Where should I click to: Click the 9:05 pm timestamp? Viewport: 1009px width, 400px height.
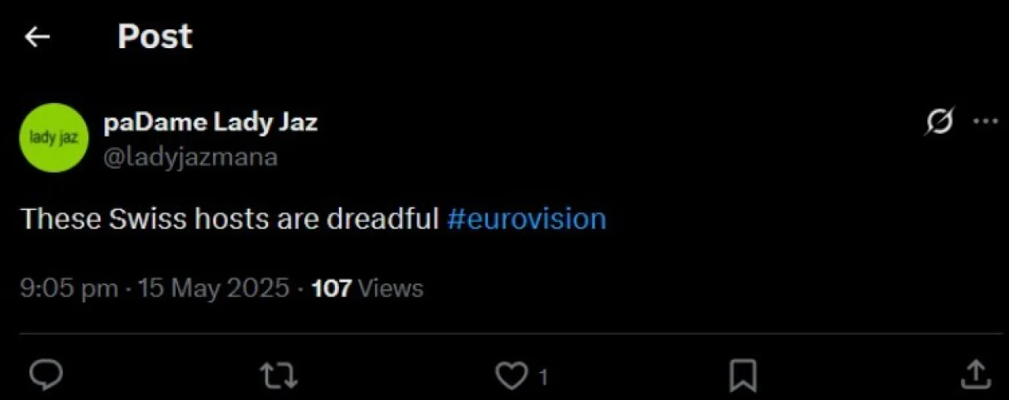point(69,288)
